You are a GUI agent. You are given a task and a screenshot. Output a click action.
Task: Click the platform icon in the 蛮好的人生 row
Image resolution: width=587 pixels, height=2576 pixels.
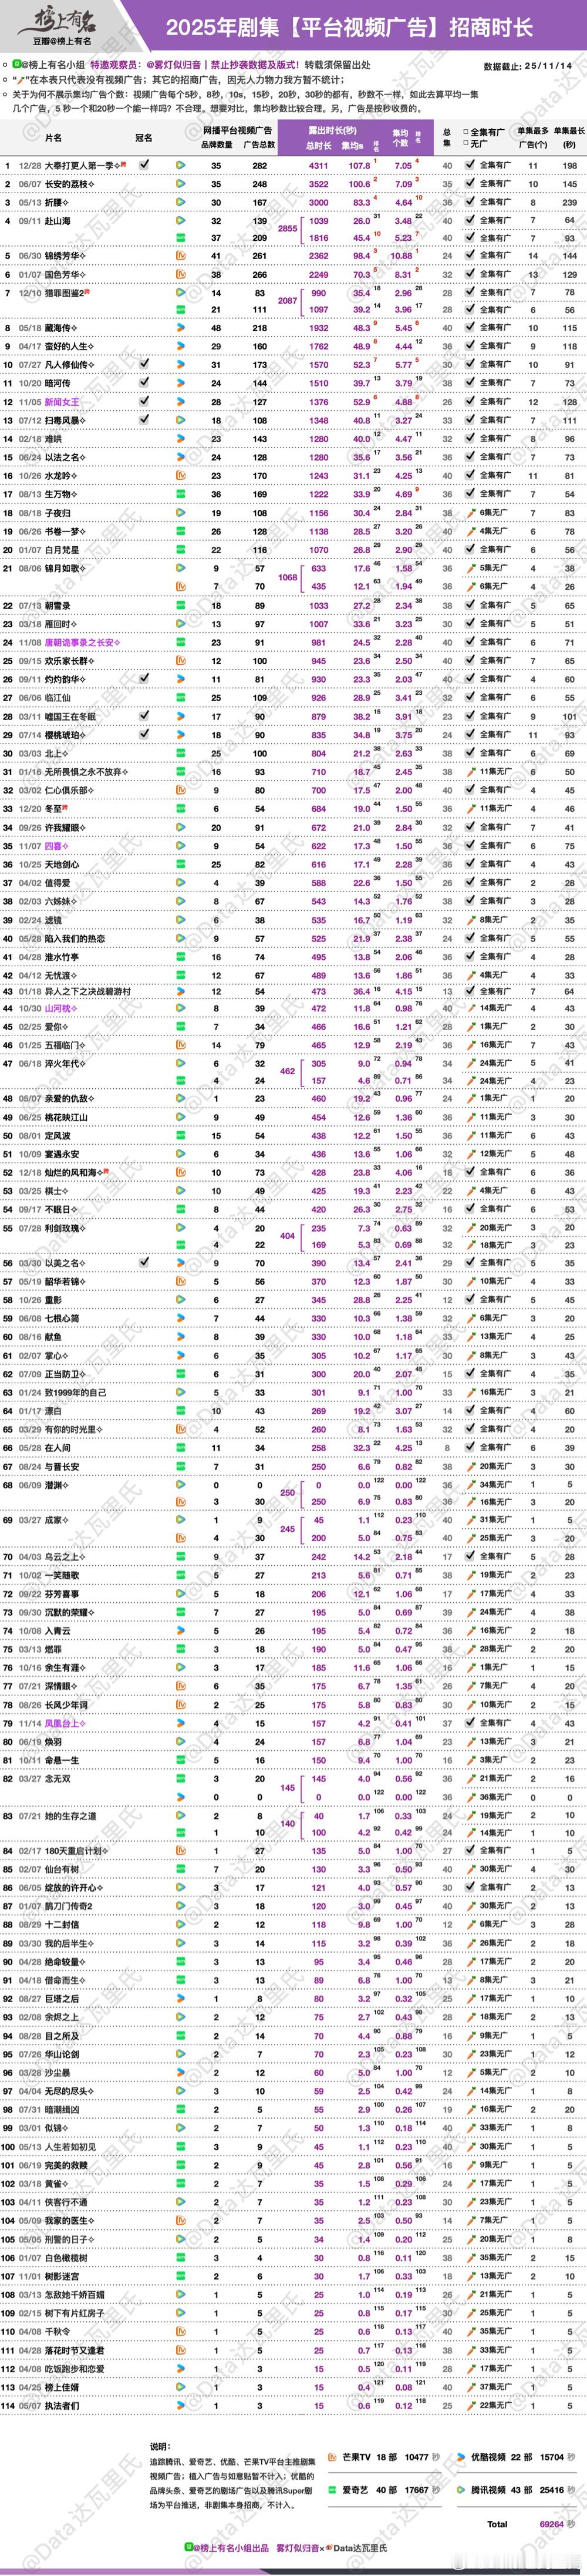coord(181,346)
